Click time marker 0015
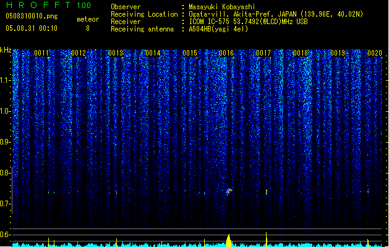This screenshot has height=247, width=389. tap(190, 53)
